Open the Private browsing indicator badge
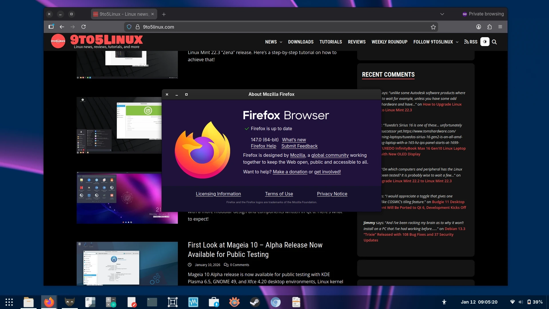The image size is (549, 309). [x=483, y=14]
